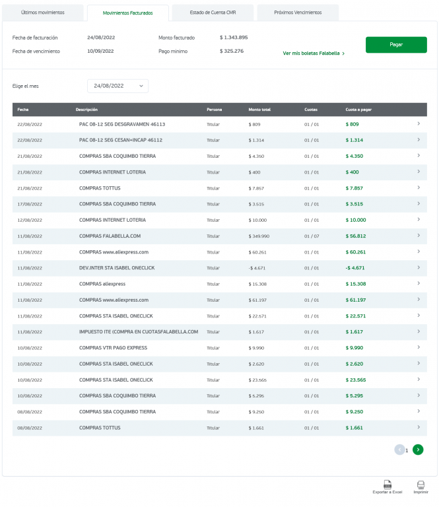439x507 pixels.
Task: Switch to Últimos movimientos tab
Action: tap(43, 13)
